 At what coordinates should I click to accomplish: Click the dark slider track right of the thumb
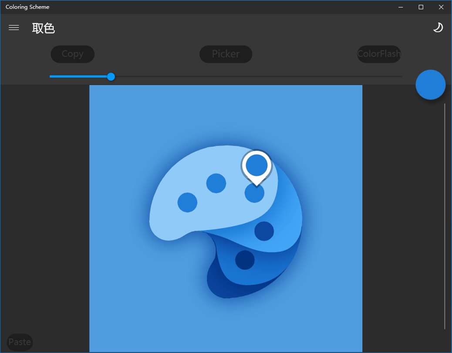pyautogui.click(x=259, y=77)
